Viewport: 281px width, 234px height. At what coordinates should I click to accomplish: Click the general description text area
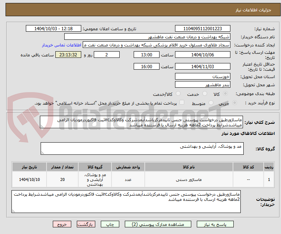pos(141,123)
